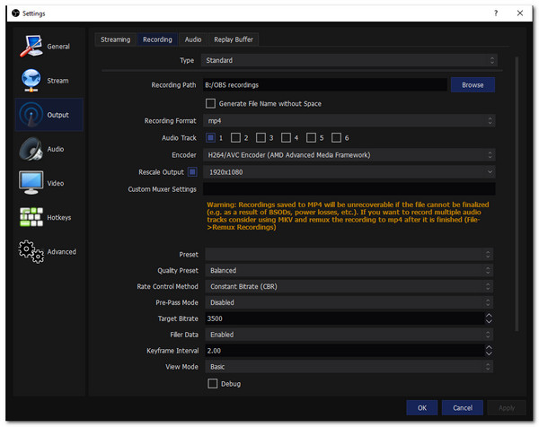Click the question mark help button
This screenshot has width=539, height=427.
click(496, 13)
